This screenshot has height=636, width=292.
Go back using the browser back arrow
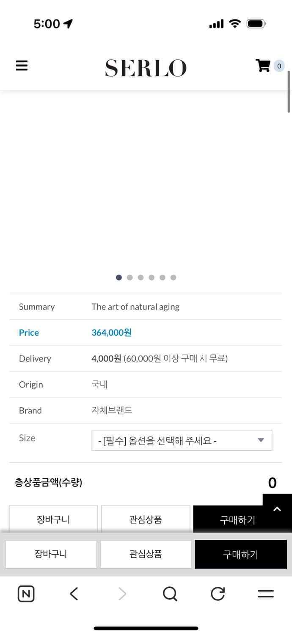click(x=74, y=594)
